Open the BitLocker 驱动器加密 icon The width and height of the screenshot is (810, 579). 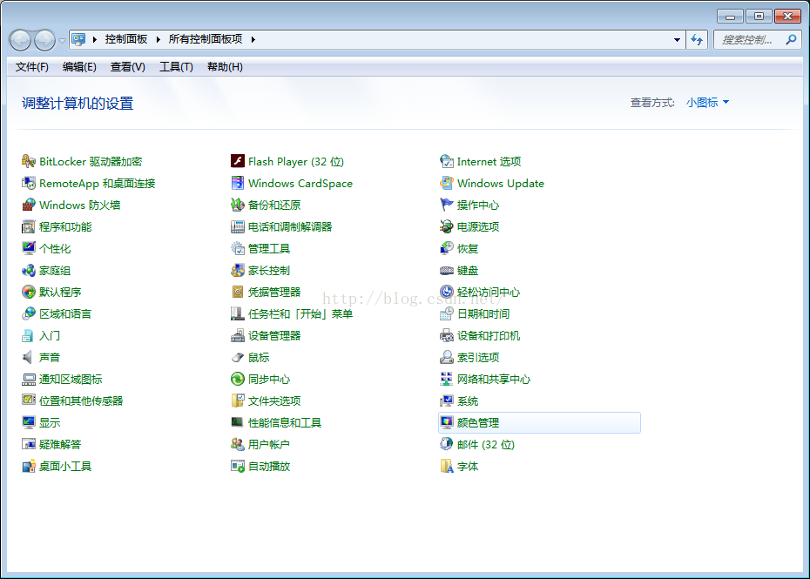click(28, 162)
